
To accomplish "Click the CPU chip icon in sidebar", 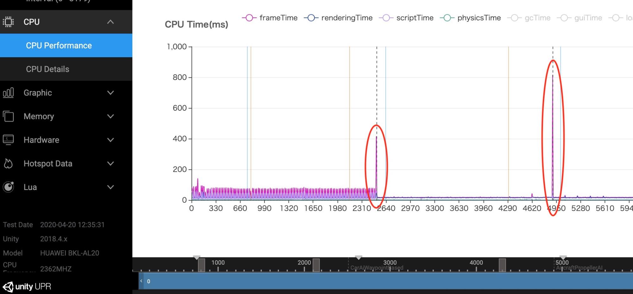I will [x=8, y=22].
